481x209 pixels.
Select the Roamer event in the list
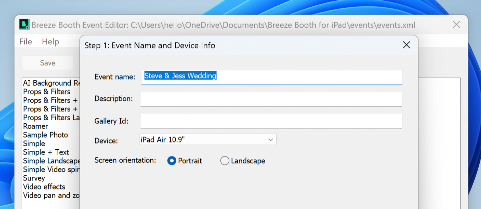pos(36,126)
